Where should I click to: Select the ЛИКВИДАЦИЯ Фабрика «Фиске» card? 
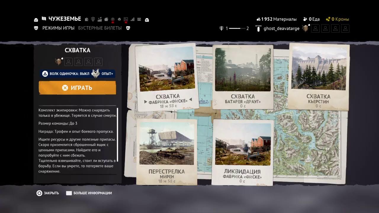(x=242, y=152)
